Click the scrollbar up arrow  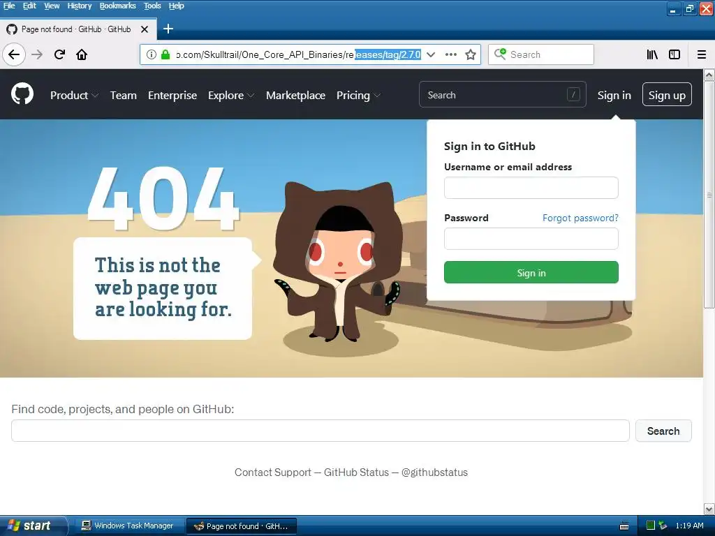(x=709, y=75)
